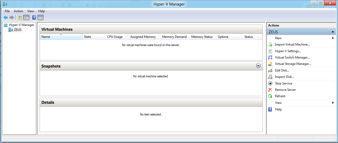Toggle the Show/Hide Console Tree icon
This screenshot has height=143, width=338.
(26, 18)
